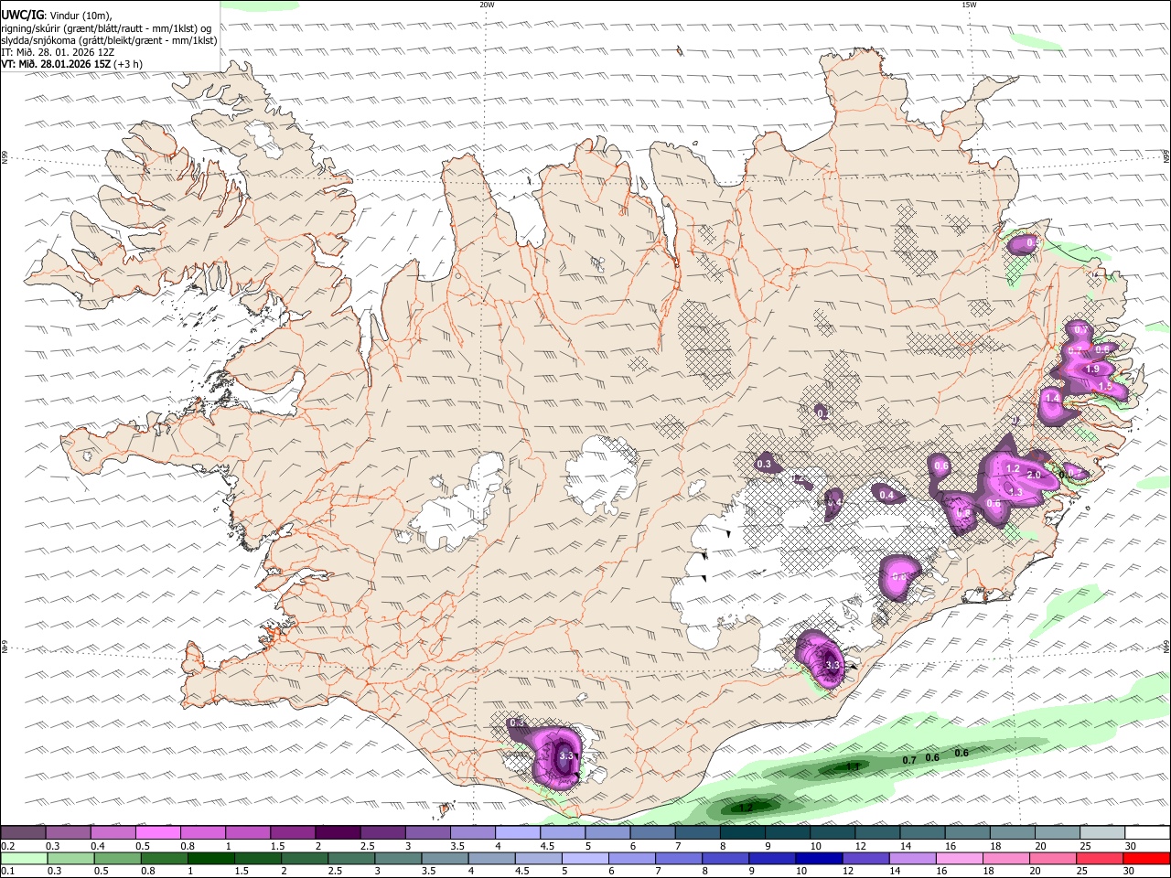Click lower scale swatch starting at 7
Image resolution: width=1171 pixels, height=878 pixels.
click(678, 859)
